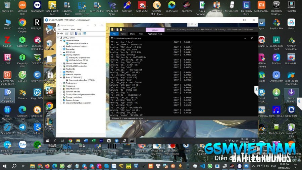This screenshot has width=302, height=170.
Task: Click the UltraViewer side panel collapse arrow
Action: pos(256,89)
